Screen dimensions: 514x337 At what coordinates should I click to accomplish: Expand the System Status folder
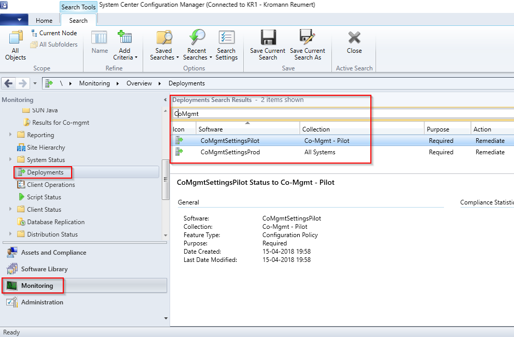point(10,159)
